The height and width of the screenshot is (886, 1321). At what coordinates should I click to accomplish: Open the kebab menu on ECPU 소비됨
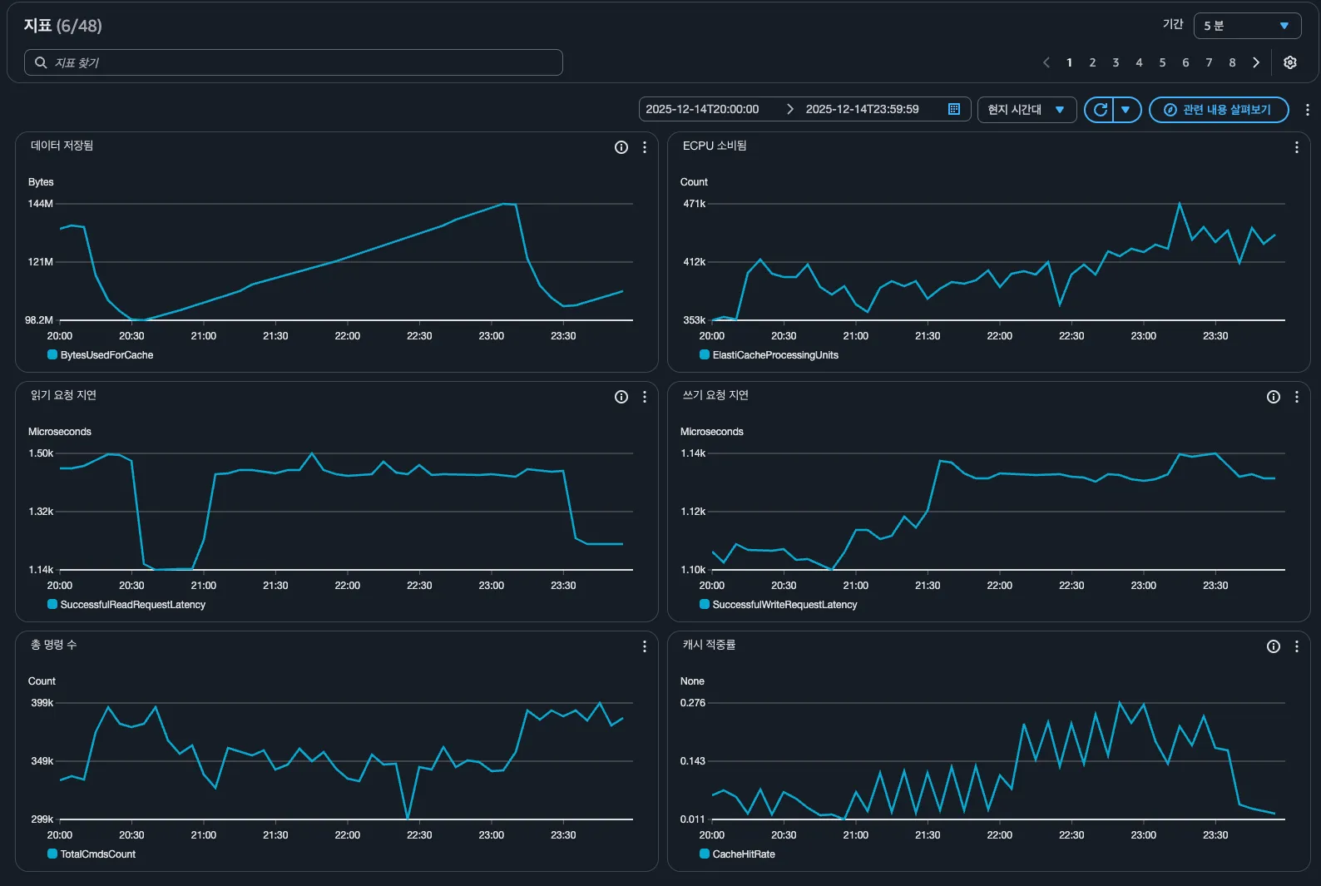tap(1296, 147)
